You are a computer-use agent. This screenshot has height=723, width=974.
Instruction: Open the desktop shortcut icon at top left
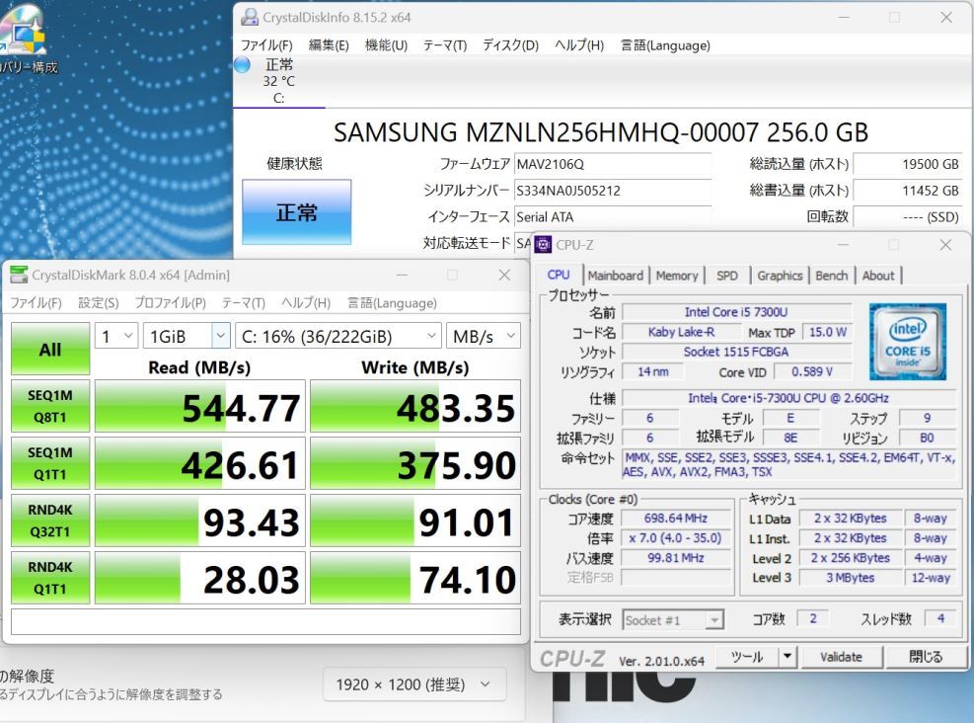(23, 31)
